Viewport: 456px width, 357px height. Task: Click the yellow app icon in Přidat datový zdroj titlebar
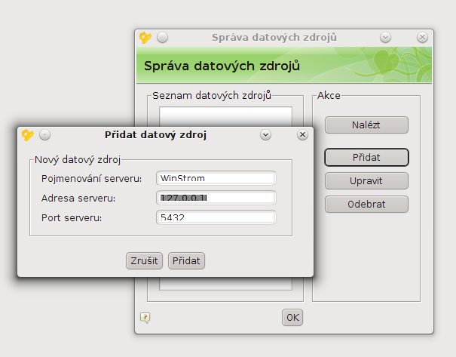(x=28, y=135)
